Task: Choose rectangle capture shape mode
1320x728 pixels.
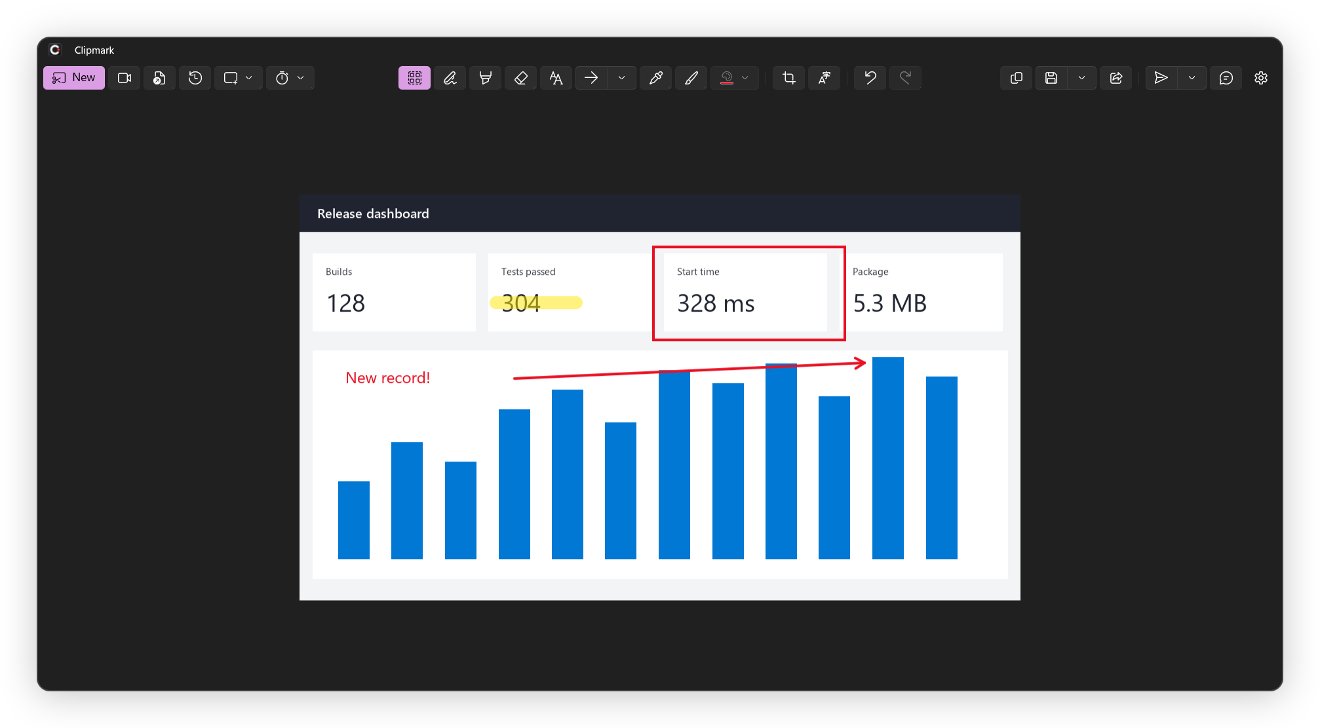Action: tap(230, 78)
